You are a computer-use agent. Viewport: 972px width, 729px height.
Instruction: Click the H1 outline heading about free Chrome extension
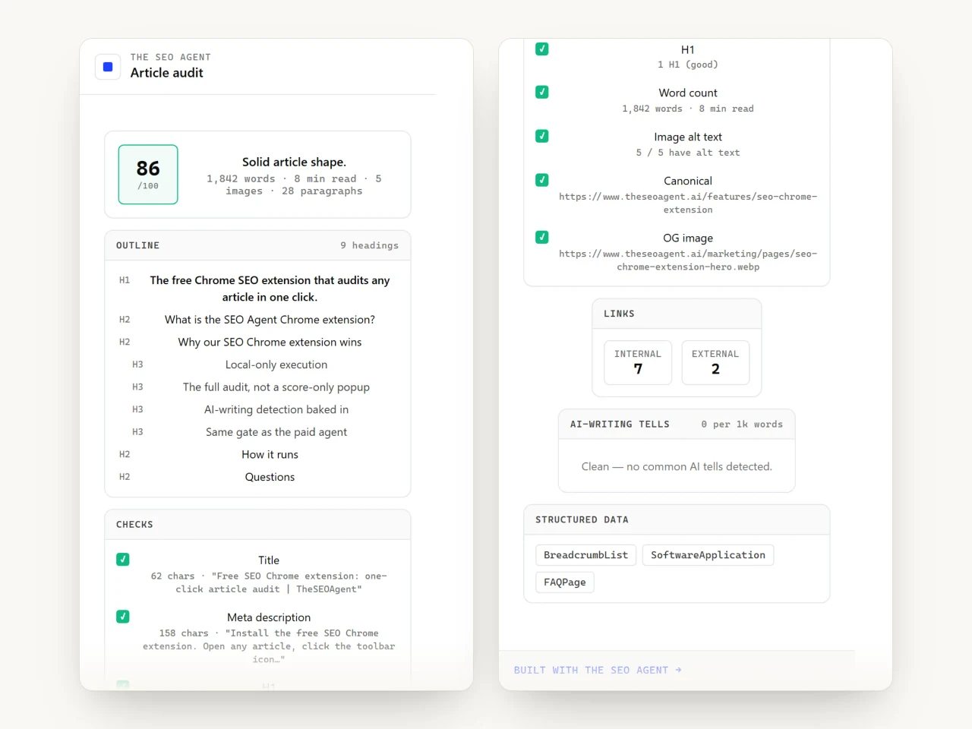coord(270,289)
